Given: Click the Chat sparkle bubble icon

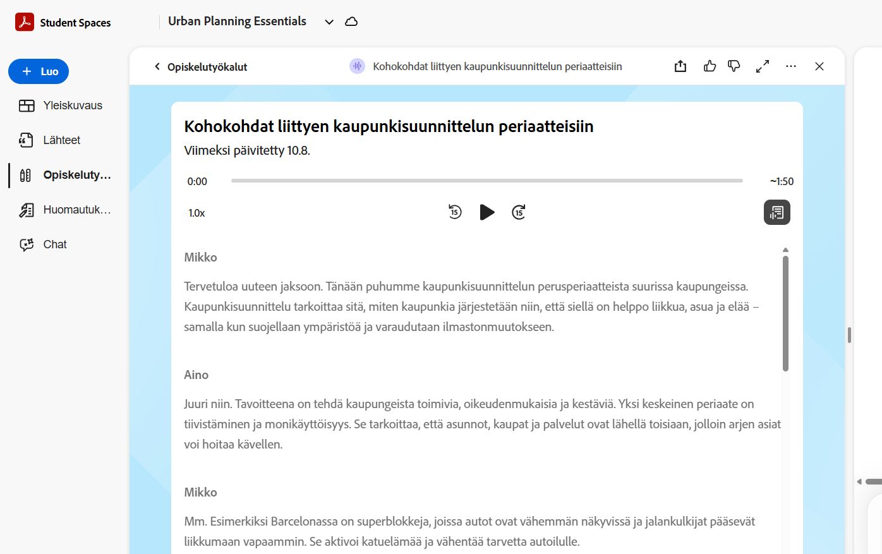Looking at the screenshot, I should click(x=27, y=244).
